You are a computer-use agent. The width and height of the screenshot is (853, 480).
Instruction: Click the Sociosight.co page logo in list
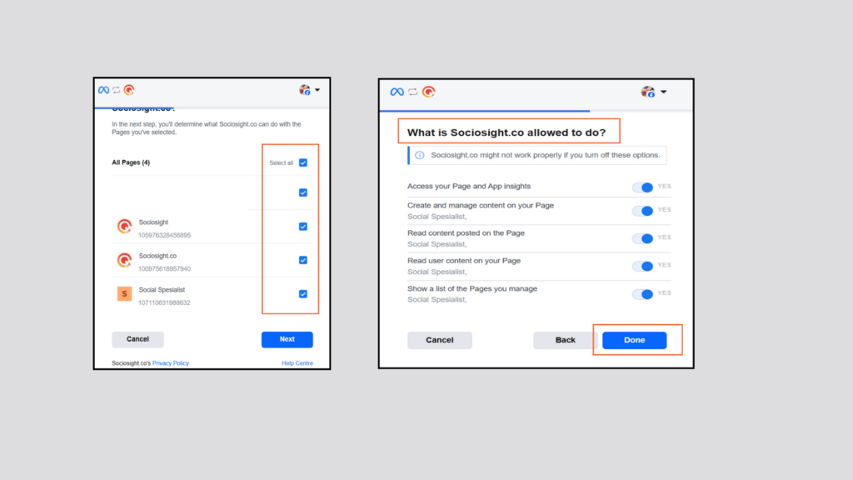tap(125, 260)
